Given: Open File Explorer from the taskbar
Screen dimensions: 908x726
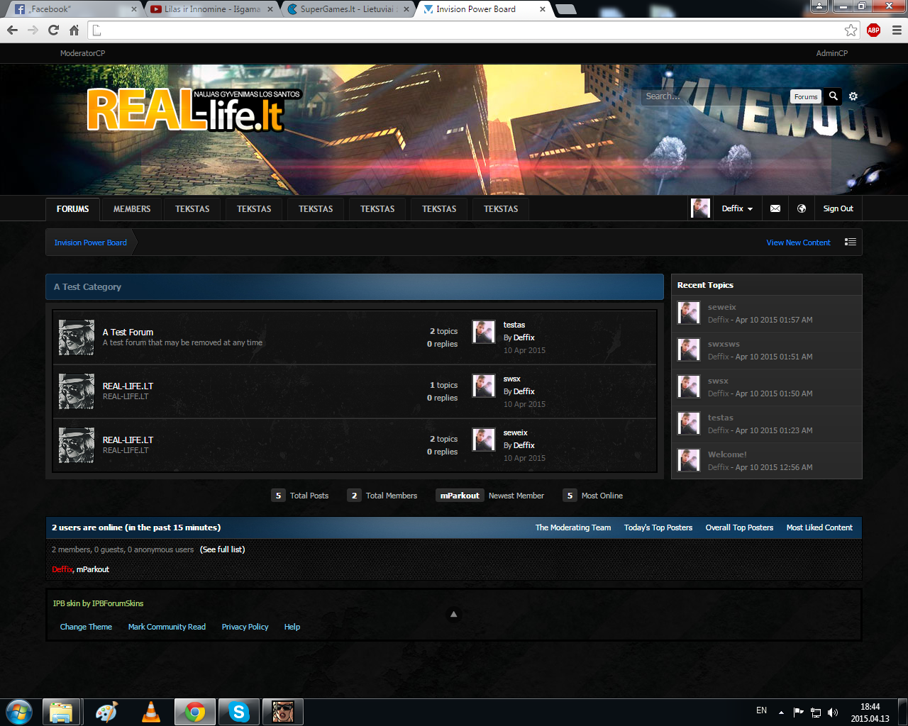Looking at the screenshot, I should (x=61, y=712).
